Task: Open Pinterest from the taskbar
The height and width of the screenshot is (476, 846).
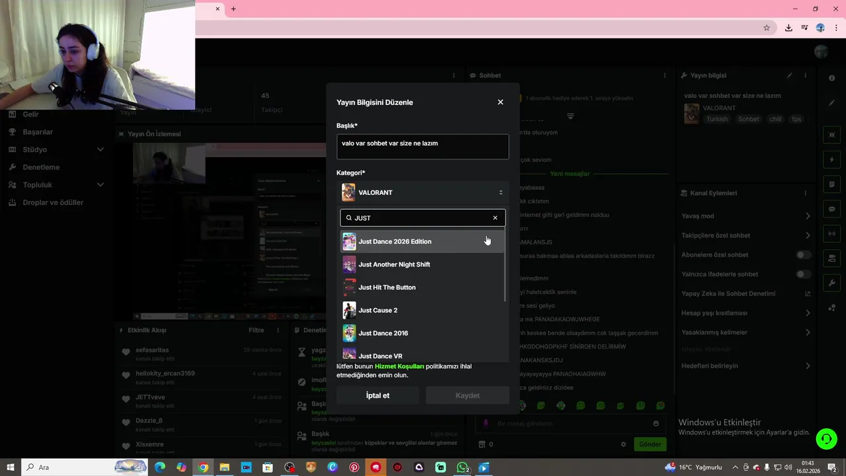Action: [354, 467]
